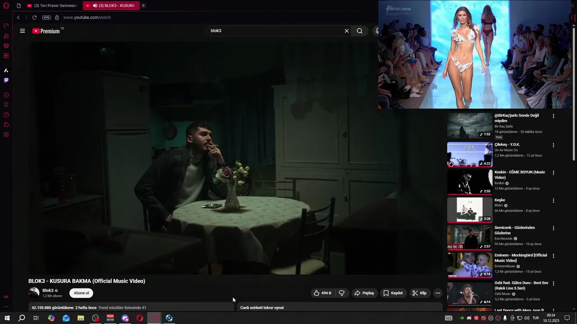Open the Sende Değil miydim thumbnail
577x324 pixels.
pyautogui.click(x=470, y=125)
